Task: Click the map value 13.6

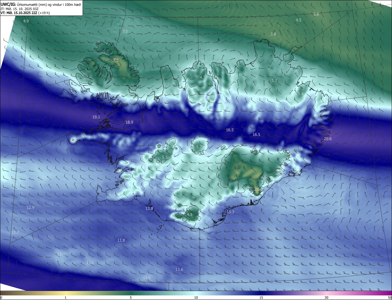Action: 179,270
